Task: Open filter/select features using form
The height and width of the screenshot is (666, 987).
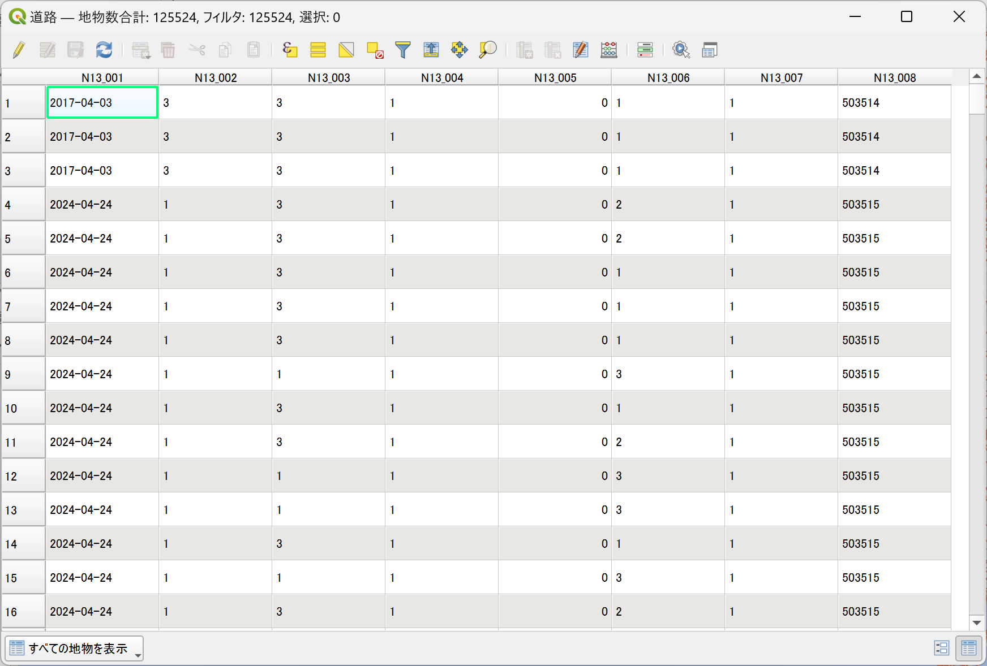Action: coord(403,50)
